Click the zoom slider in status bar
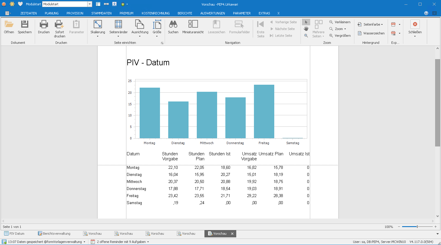Screen dimensions: 441x245 click(x=417, y=227)
